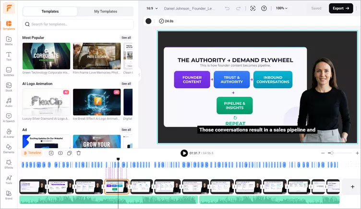The image size is (361, 209).
Task: Delete the selected scene with trash icon
Action: point(79,153)
